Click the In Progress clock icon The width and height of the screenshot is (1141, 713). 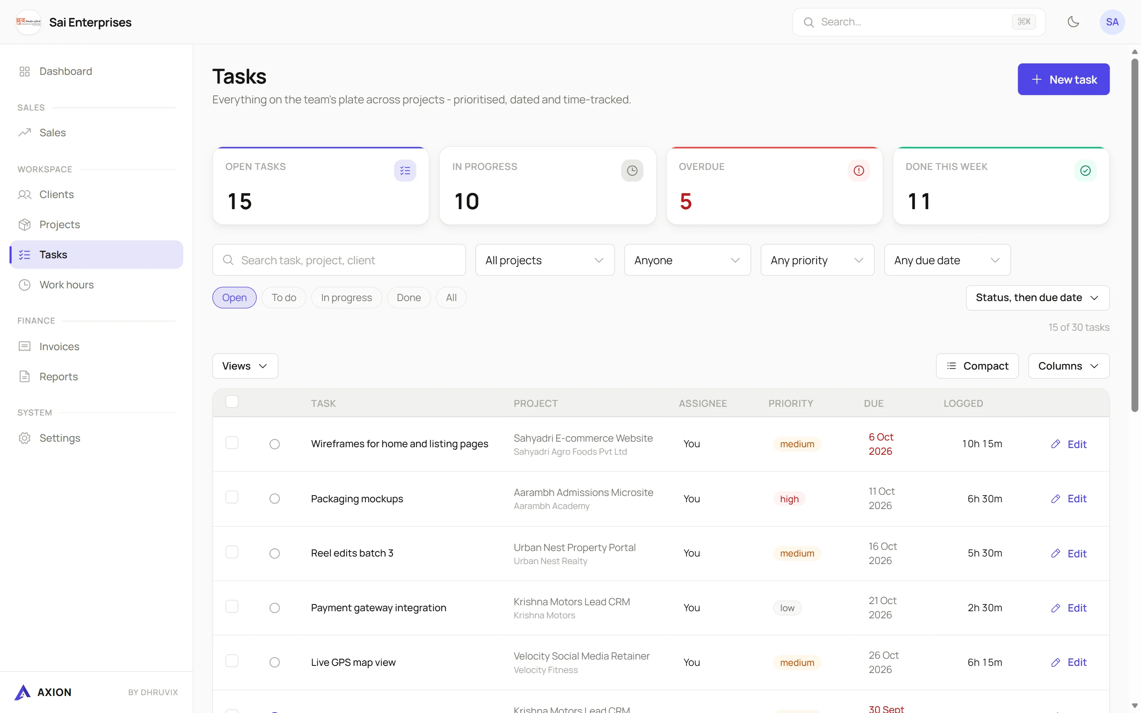point(632,171)
